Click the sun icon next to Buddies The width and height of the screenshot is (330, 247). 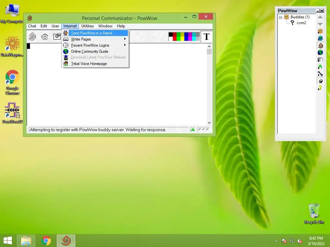(x=286, y=17)
